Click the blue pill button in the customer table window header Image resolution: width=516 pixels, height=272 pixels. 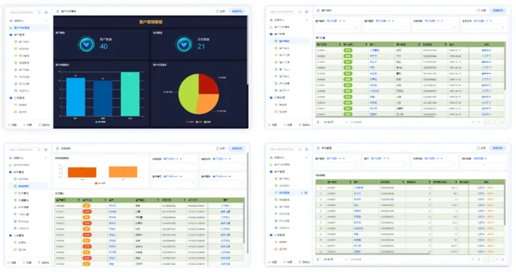[x=498, y=11]
